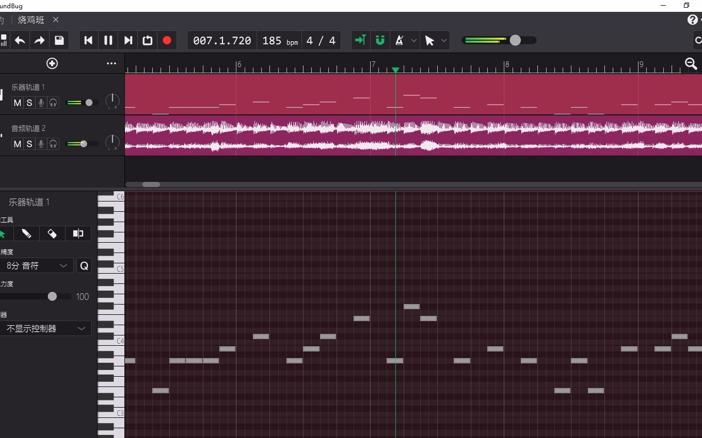
Task: Open the help question mark icon
Action: click(x=692, y=20)
